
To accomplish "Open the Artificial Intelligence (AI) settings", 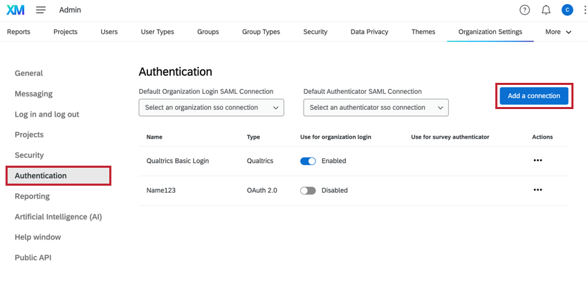I will [58, 217].
